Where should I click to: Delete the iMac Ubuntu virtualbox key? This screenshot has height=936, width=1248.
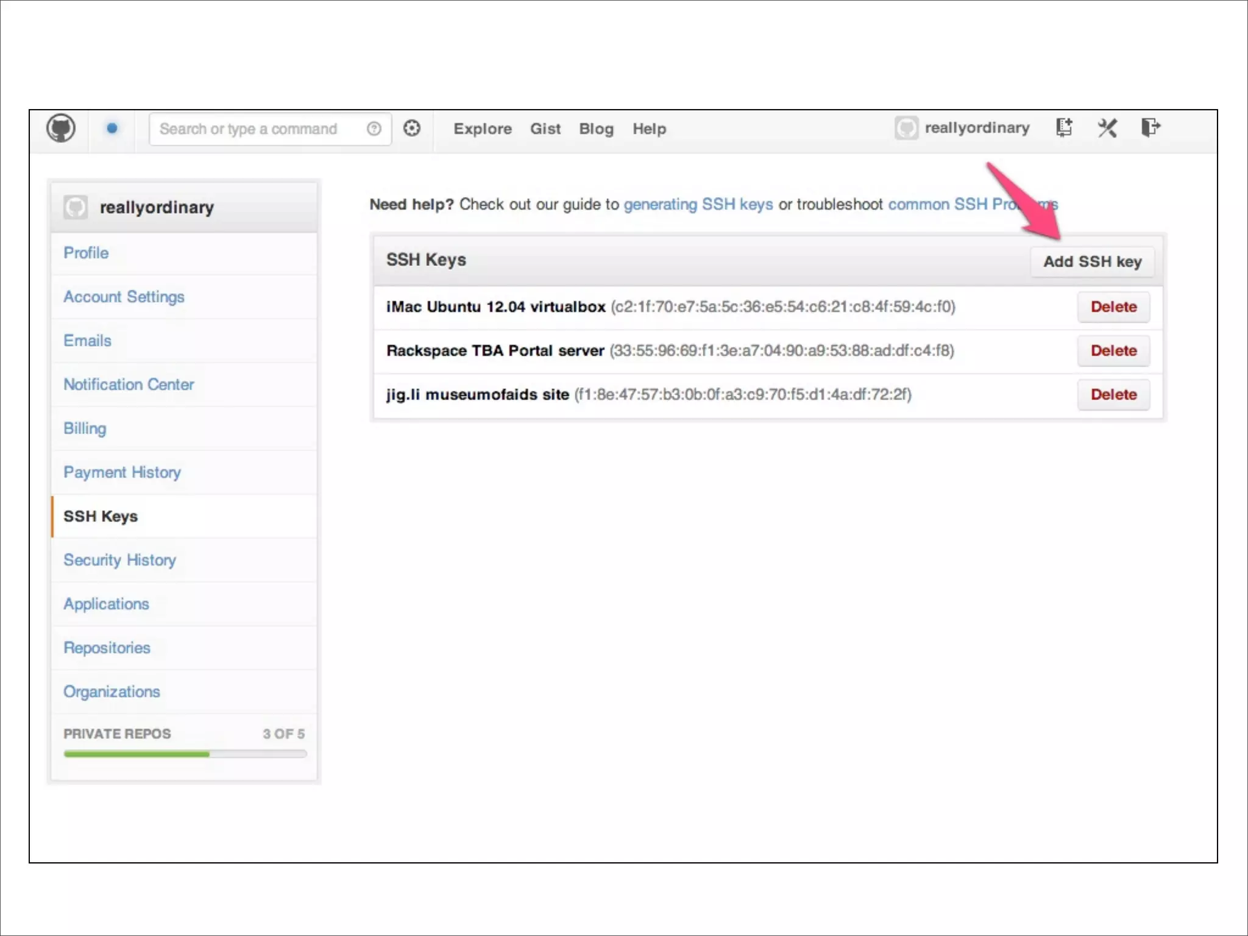[x=1113, y=307]
